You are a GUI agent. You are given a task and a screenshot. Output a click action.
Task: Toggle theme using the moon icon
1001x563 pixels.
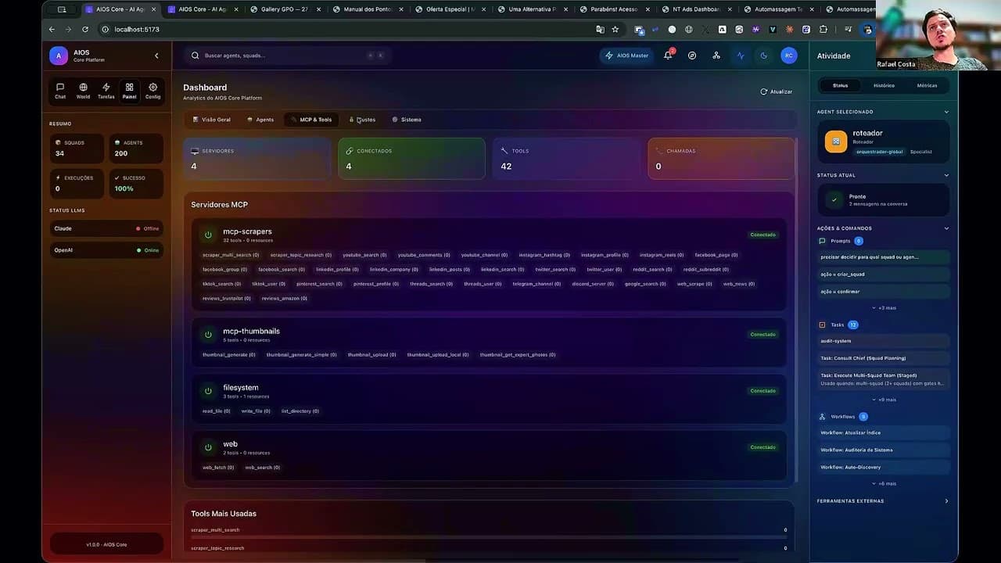coord(763,56)
